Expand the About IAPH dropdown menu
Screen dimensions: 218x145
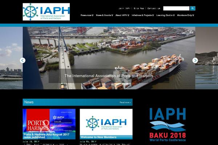tap(122, 15)
